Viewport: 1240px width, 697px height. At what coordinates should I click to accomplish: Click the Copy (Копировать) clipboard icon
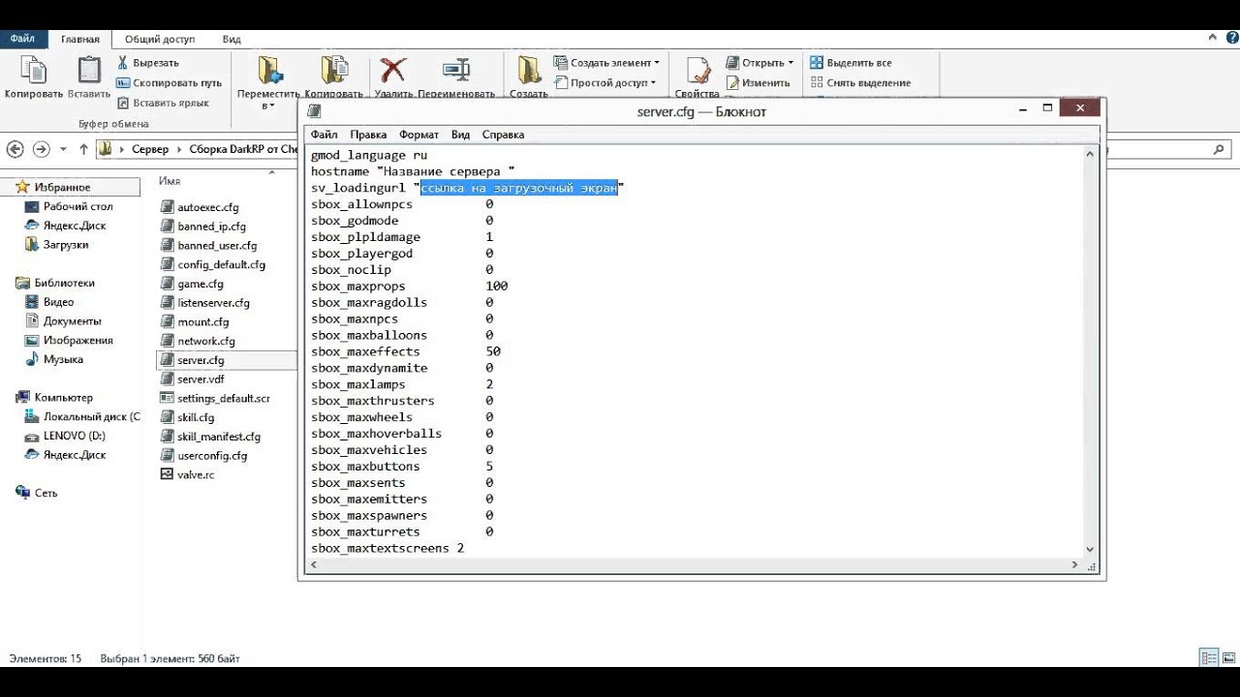point(33,71)
